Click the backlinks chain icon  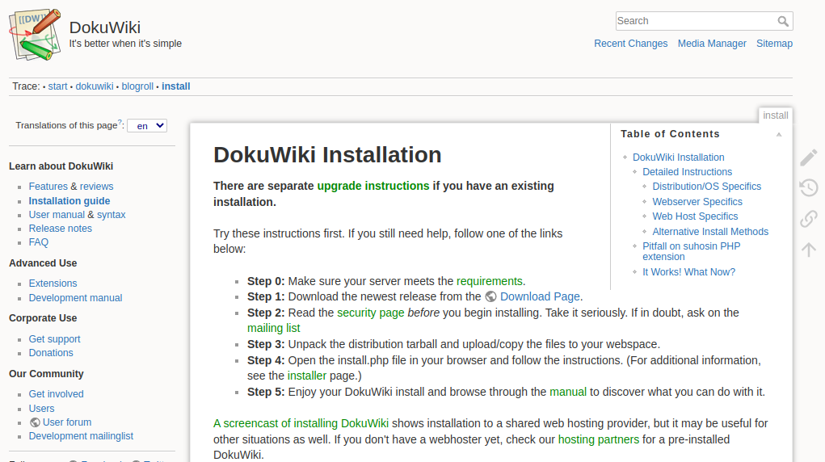point(809,218)
